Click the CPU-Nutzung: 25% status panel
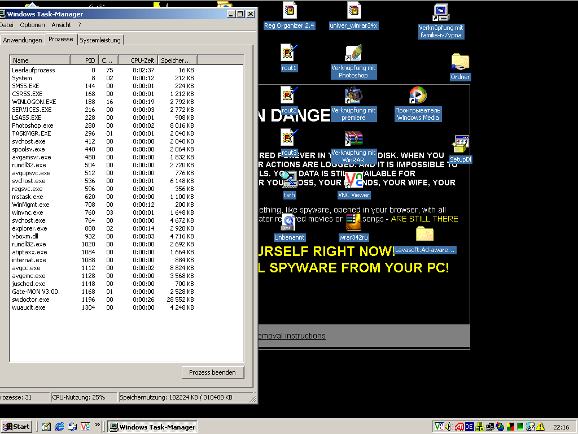578x434 pixels. pyautogui.click(x=84, y=397)
